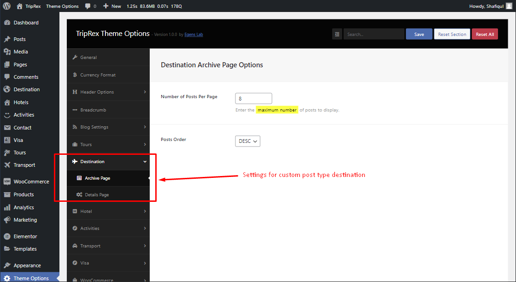Click the Elementor circle icon
Screen dimensions: 516x282
(x=7, y=236)
